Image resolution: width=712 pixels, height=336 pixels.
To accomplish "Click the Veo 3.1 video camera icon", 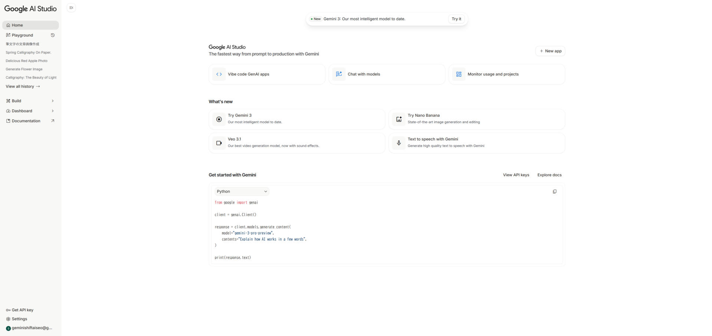I will pos(219,143).
